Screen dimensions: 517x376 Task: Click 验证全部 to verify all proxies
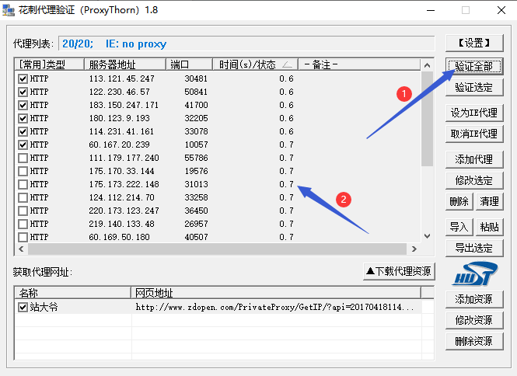pyautogui.click(x=473, y=65)
